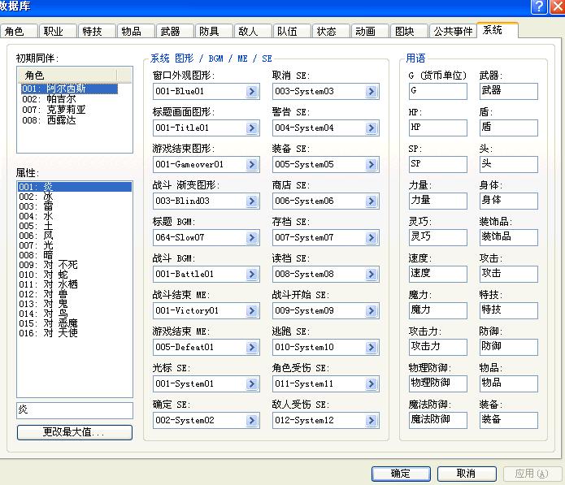This screenshot has height=485, width=565.
Task: Click the 特技 term input field
Action: [509, 310]
